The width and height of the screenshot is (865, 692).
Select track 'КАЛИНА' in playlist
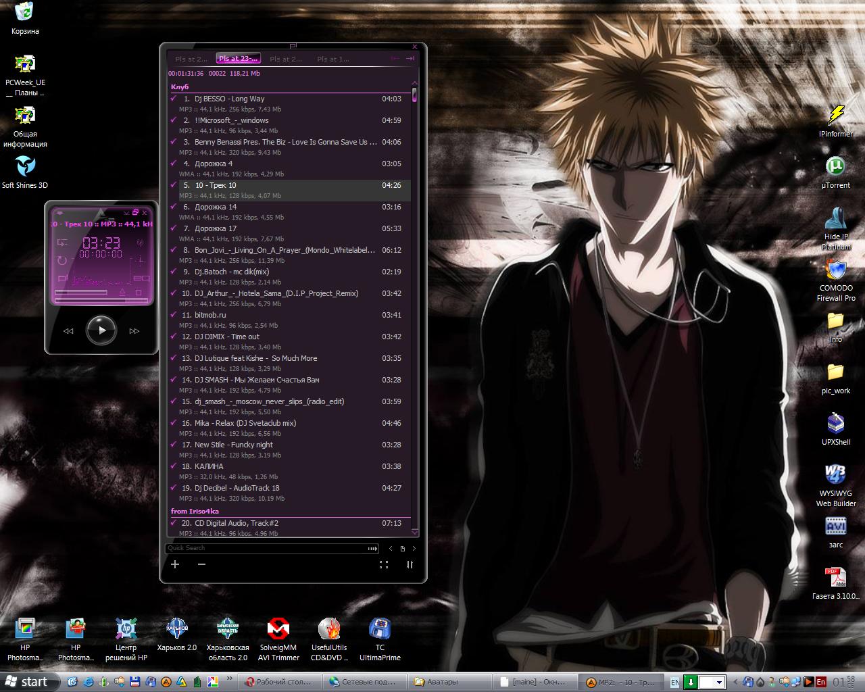tap(289, 471)
